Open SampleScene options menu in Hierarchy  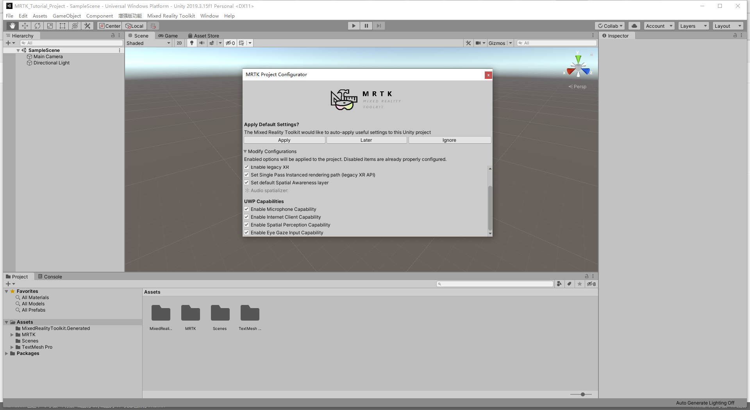point(120,50)
